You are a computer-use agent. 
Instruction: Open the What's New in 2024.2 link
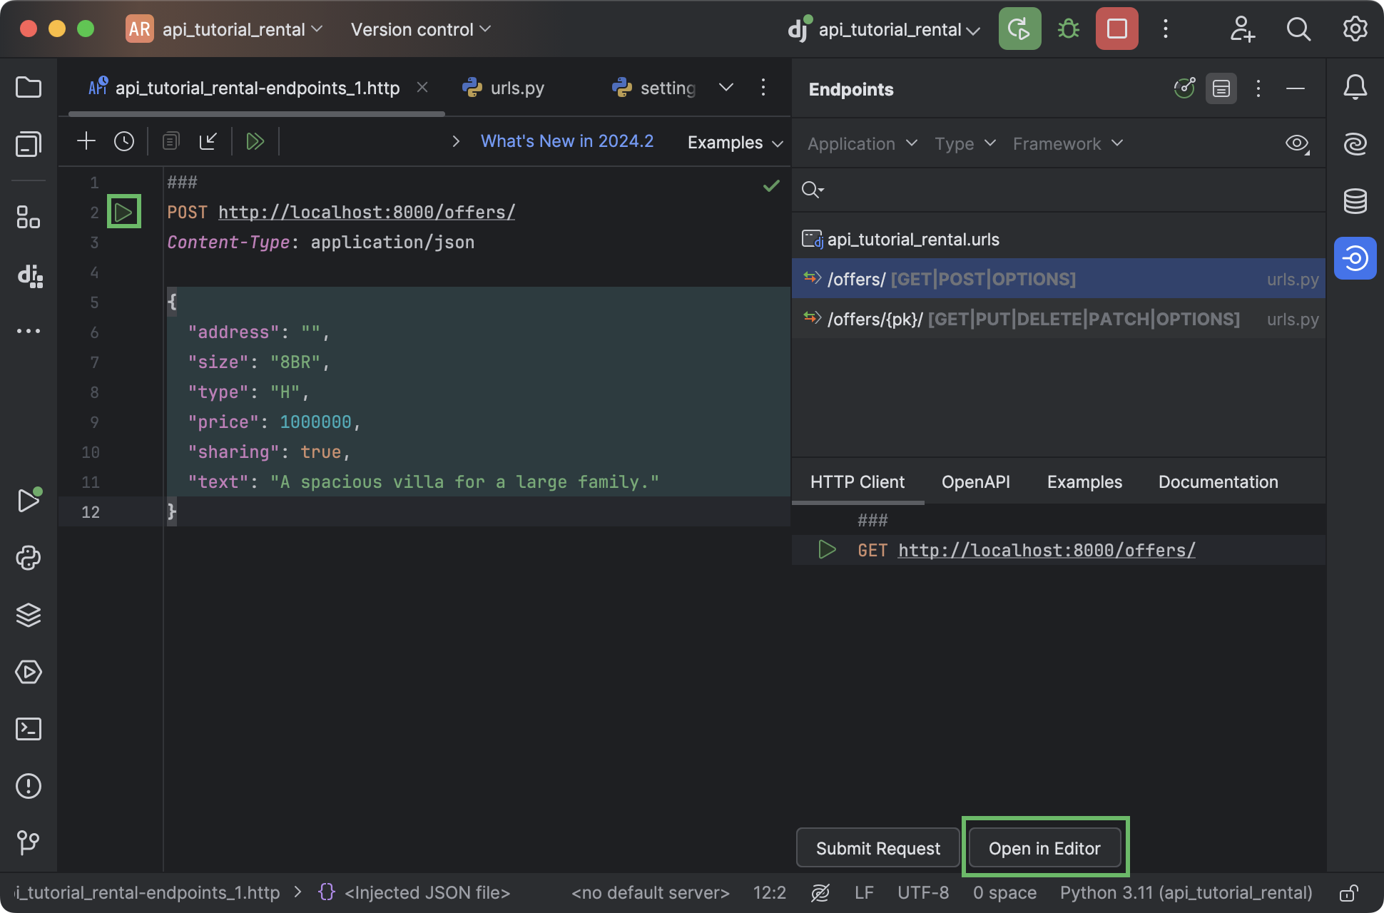566,141
